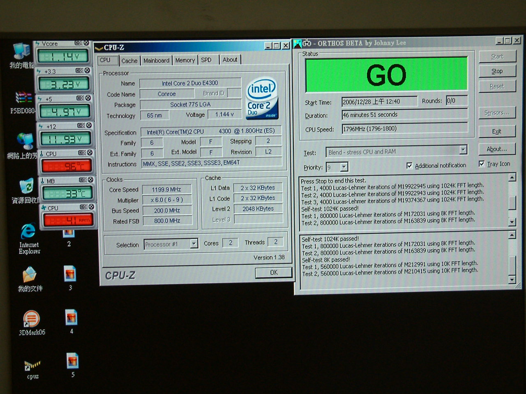This screenshot has width=526, height=394.
Task: Click down arrow of upper ORTHOS log scrollbar
Action: click(x=512, y=222)
